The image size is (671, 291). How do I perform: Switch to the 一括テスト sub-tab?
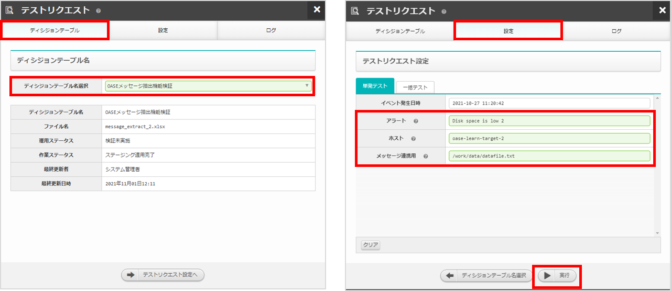[x=415, y=87]
